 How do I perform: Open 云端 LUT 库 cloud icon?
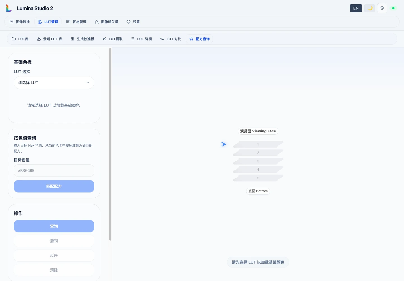click(39, 39)
